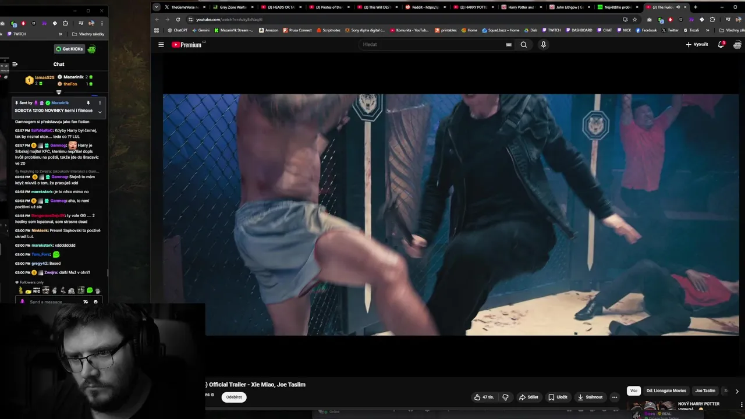
Task: Open the browser extensions puzzle icon in YouTube window
Action: coord(712,19)
